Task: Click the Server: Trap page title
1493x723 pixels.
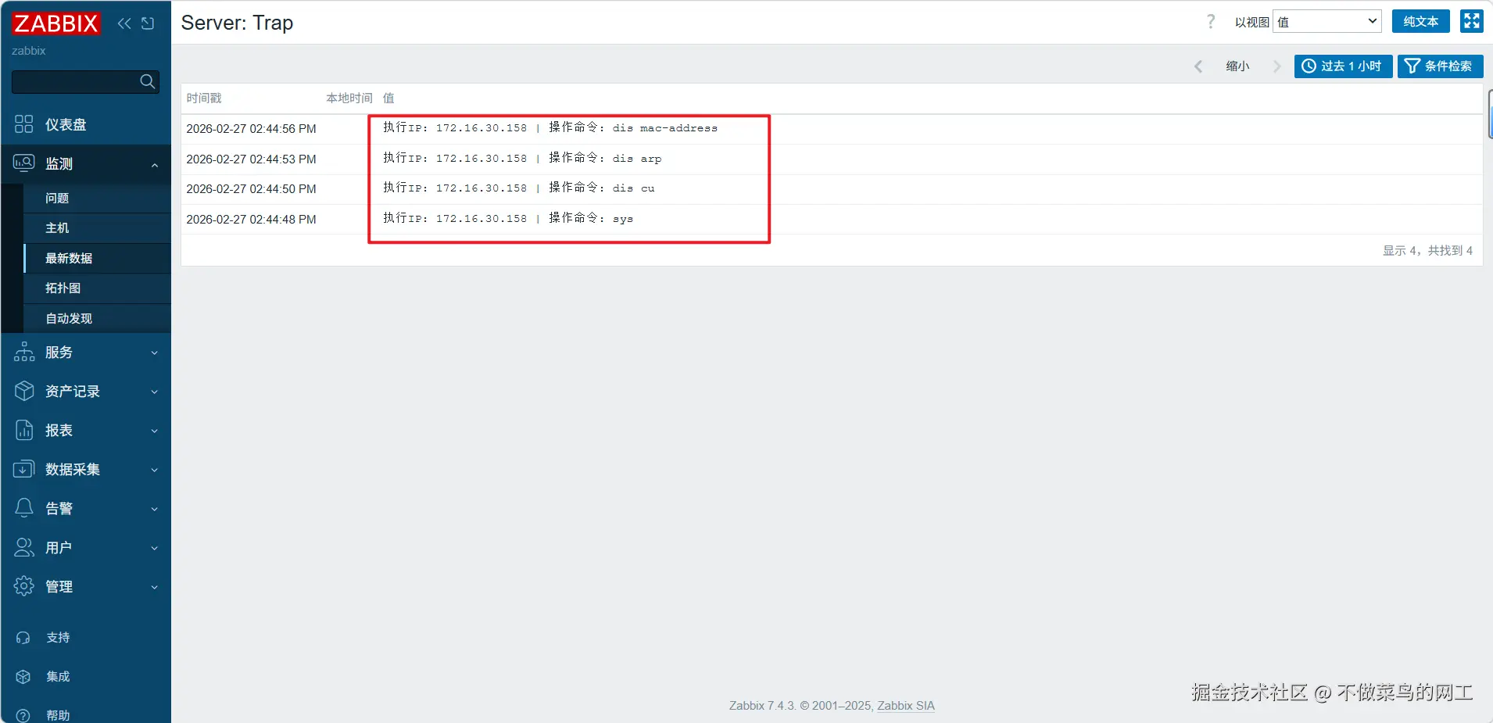Action: pyautogui.click(x=237, y=23)
